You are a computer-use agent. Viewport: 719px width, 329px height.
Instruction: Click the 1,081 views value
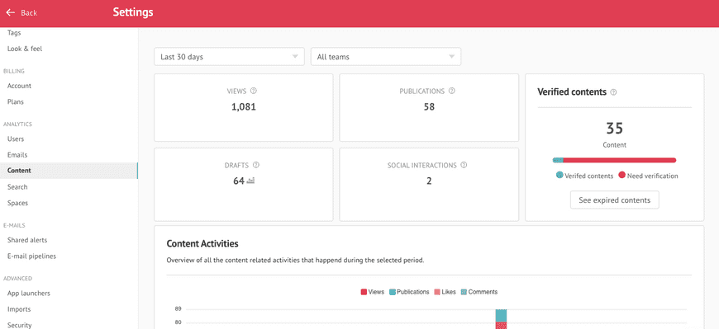[x=244, y=107]
